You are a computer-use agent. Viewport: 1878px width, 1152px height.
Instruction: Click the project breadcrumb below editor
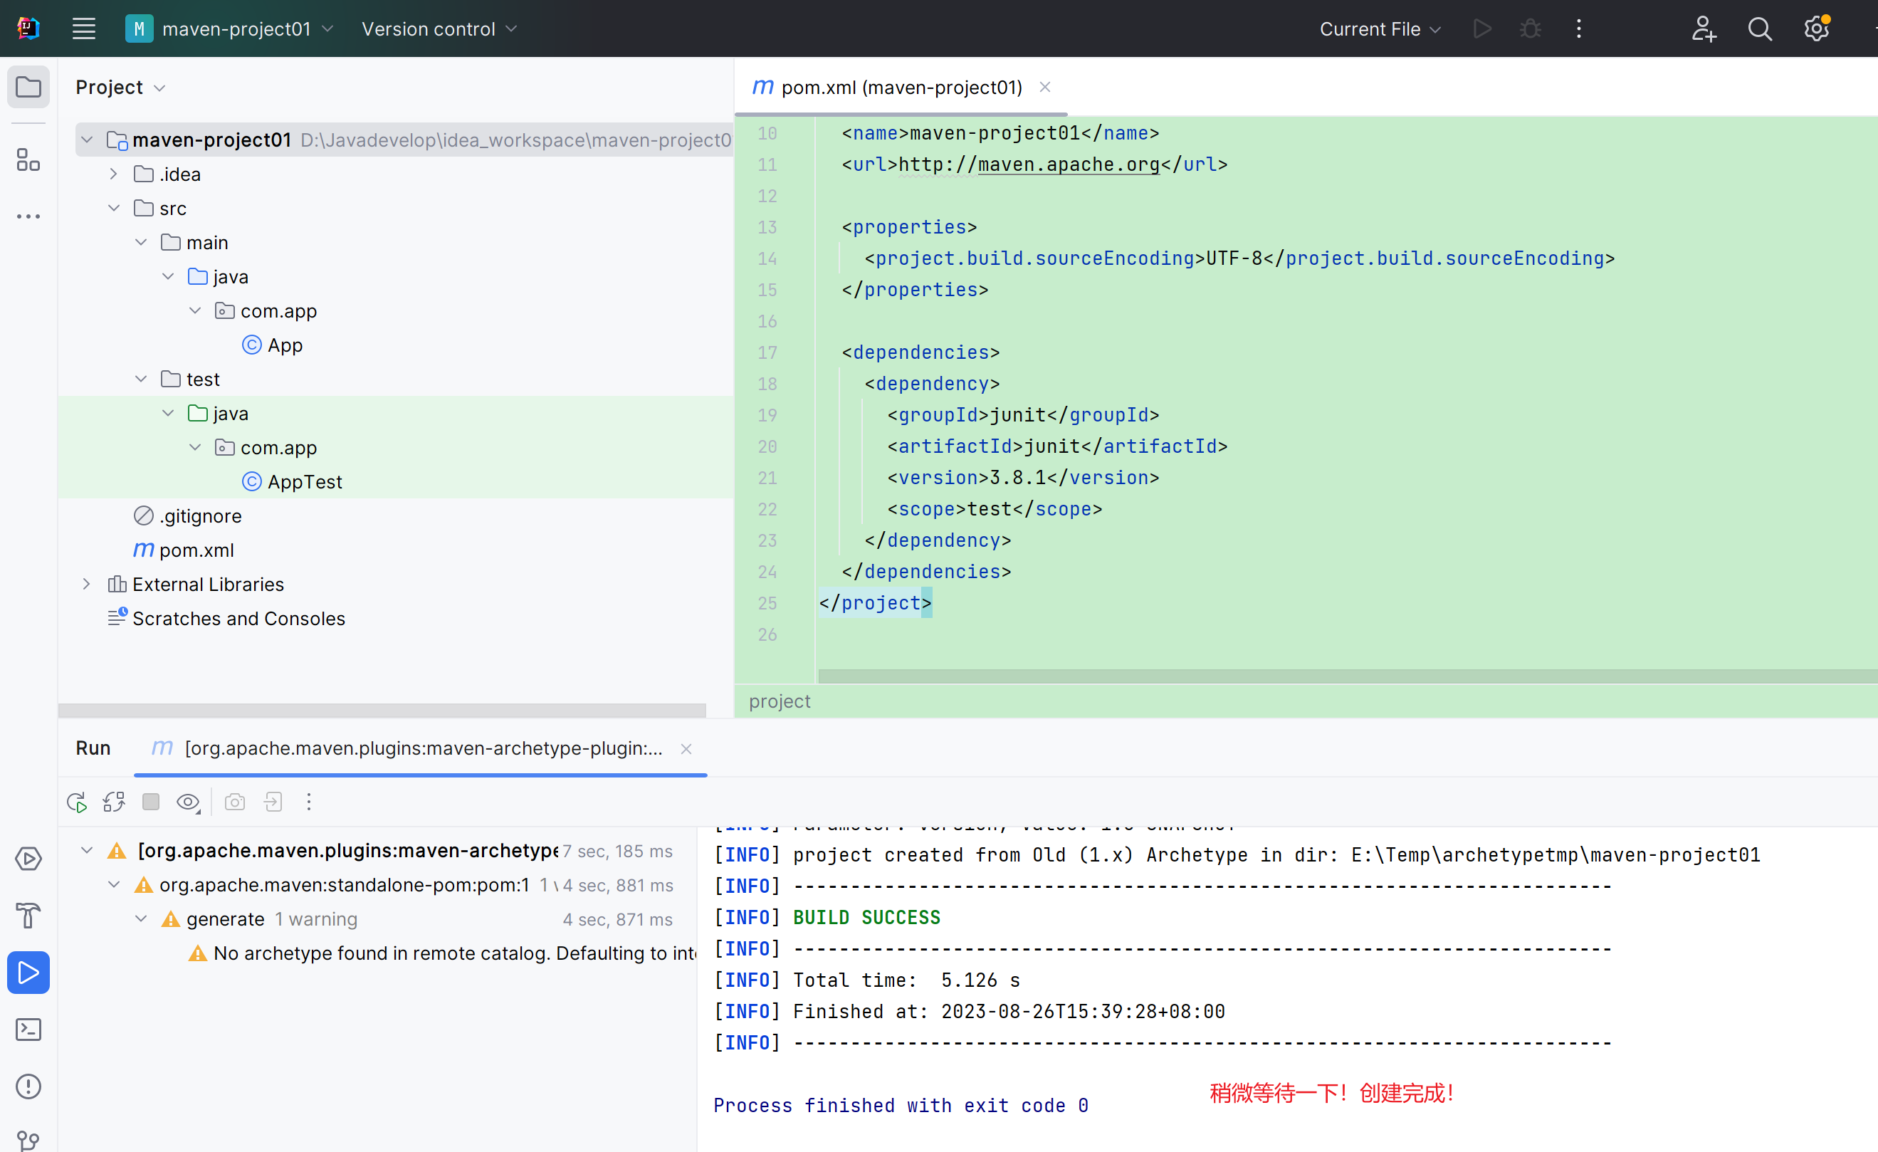[x=780, y=701]
